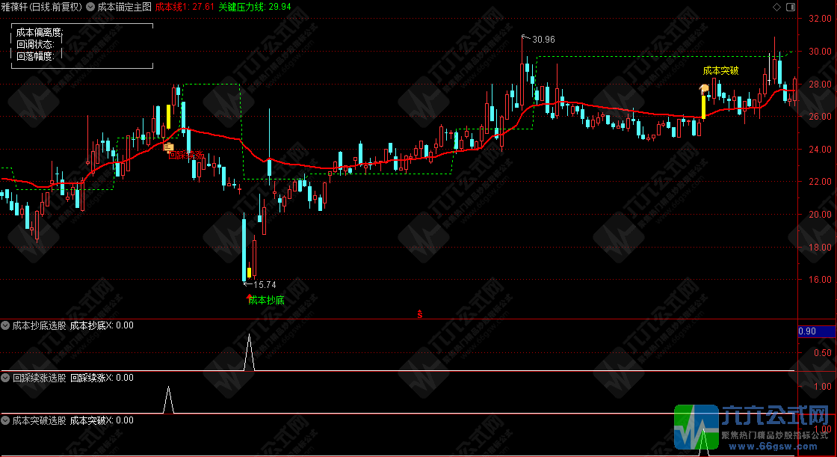Click the red $ marker below chart
The height and width of the screenshot is (457, 837).
point(420,314)
